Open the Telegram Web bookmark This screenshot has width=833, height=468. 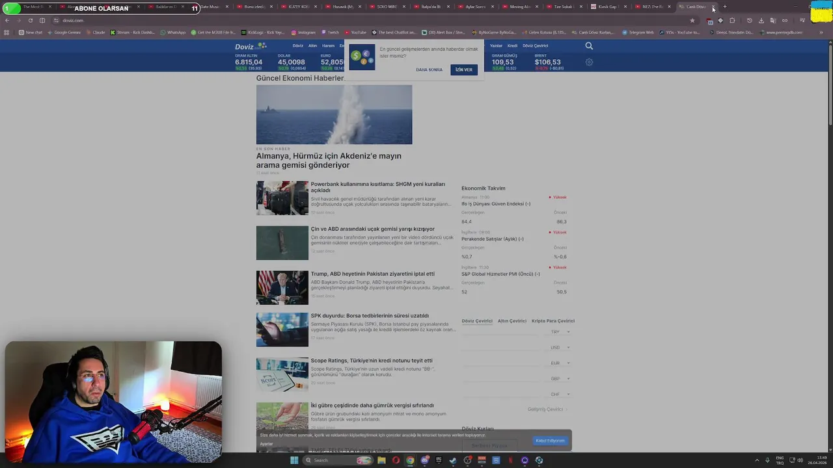638,32
